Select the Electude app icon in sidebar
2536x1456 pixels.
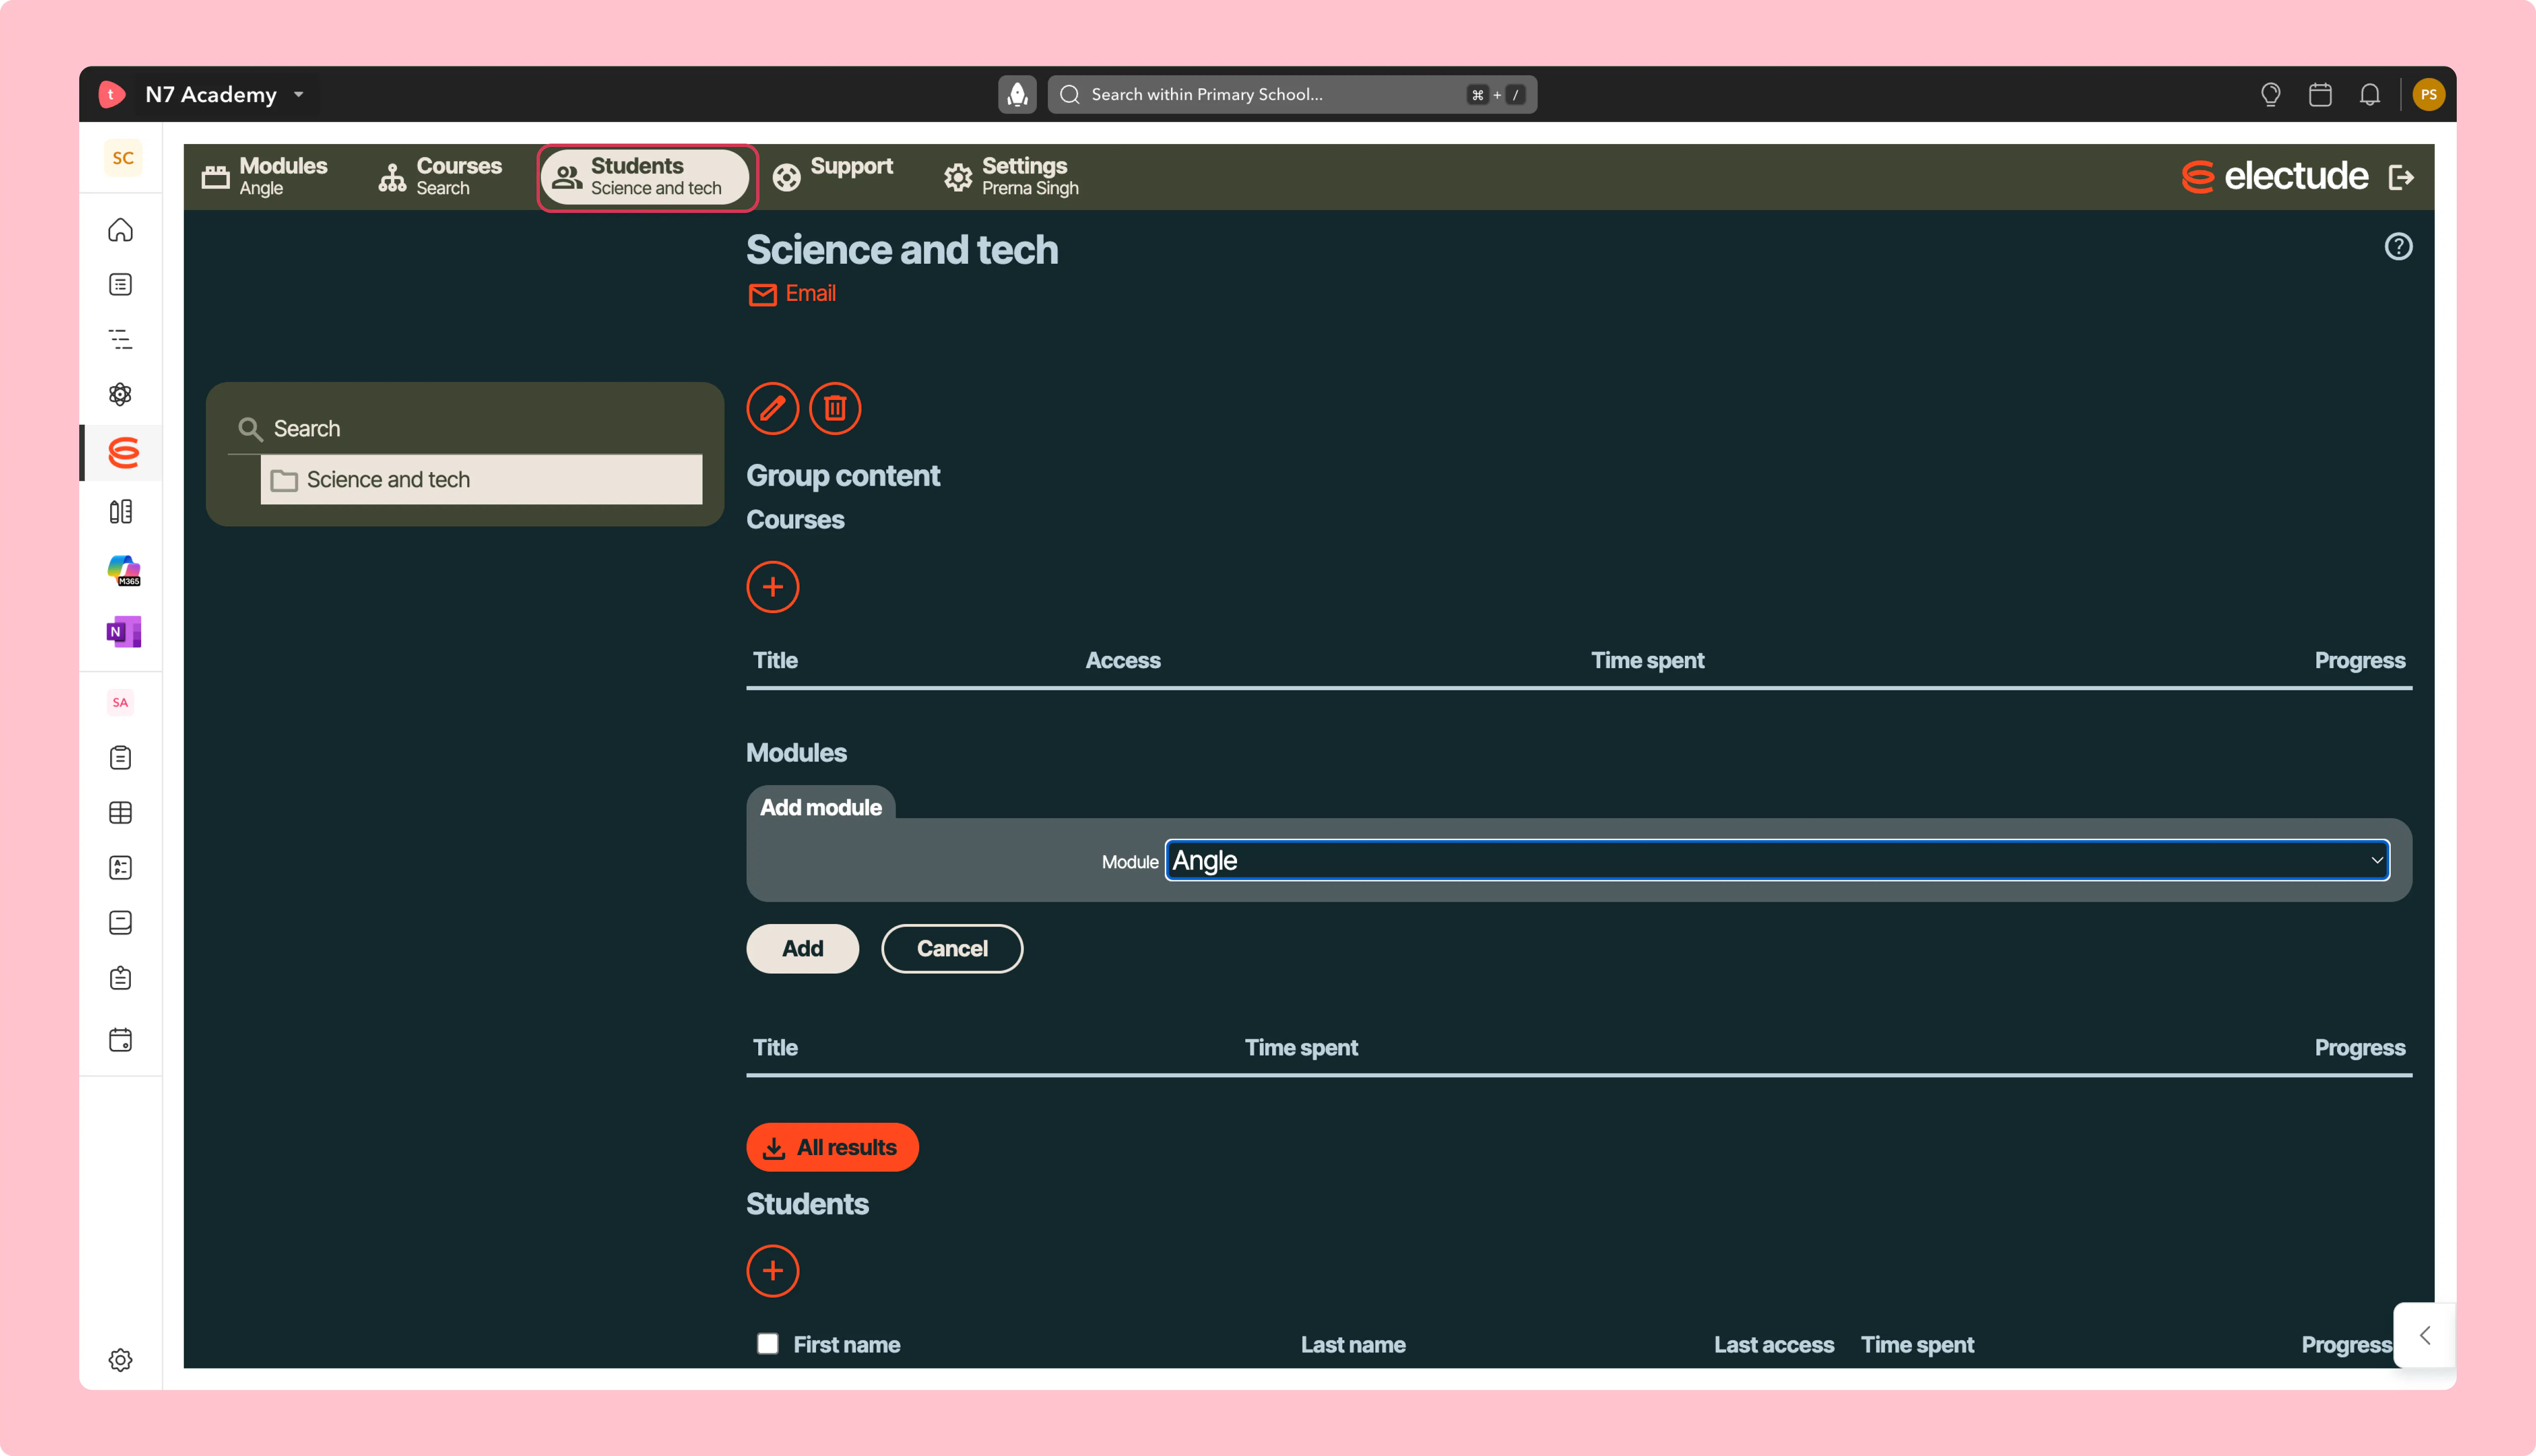pyautogui.click(x=123, y=453)
